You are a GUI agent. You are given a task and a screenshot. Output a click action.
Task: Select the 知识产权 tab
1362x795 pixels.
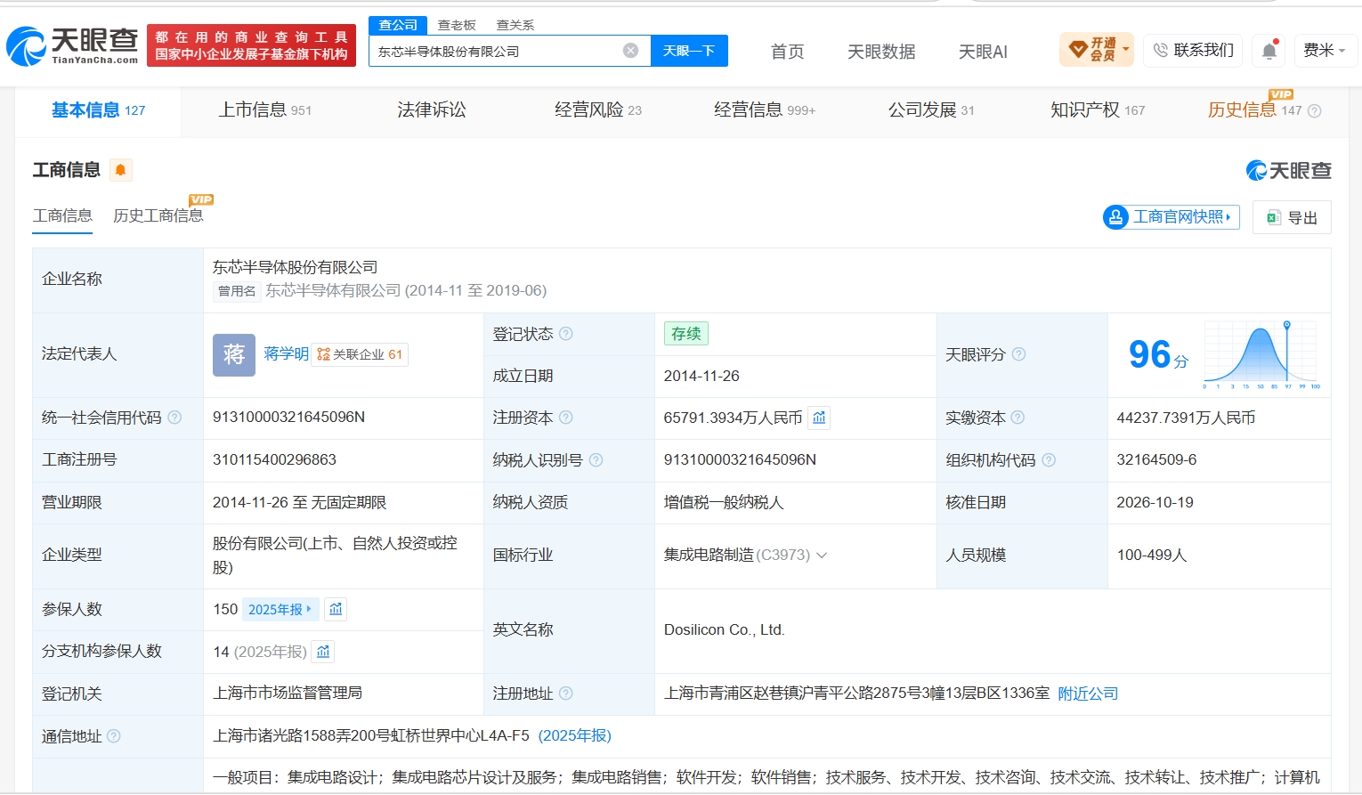[x=1098, y=110]
